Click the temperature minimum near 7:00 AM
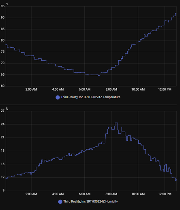 pyautogui.click(x=99, y=75)
